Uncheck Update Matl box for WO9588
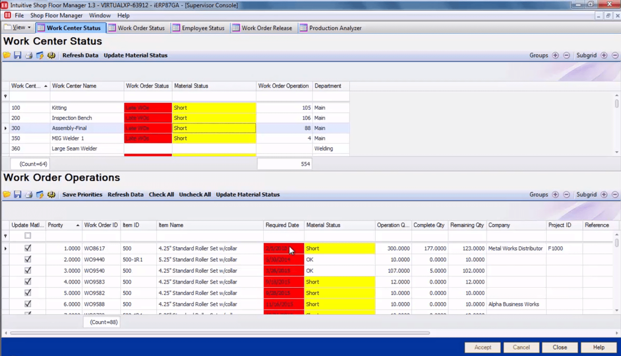Viewport: 621px width, 356px height. pos(28,304)
